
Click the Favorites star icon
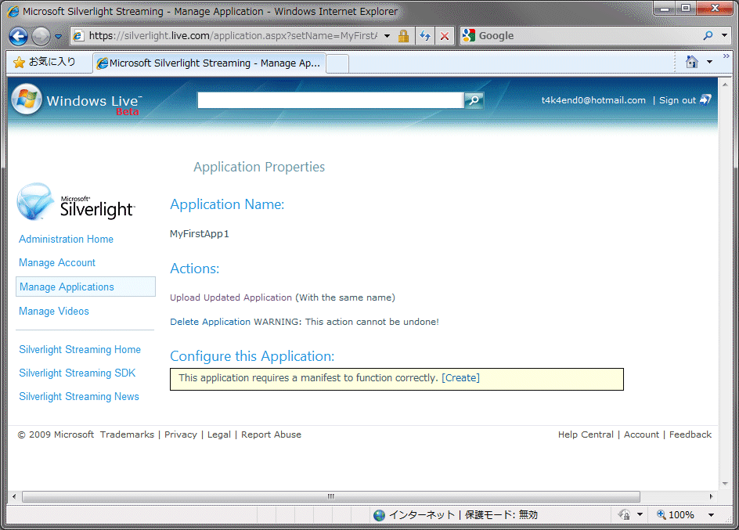point(19,63)
